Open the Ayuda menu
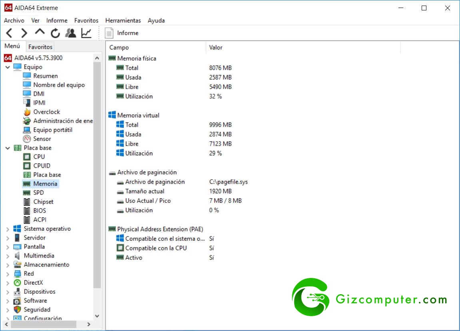This screenshot has width=460, height=331. [156, 20]
